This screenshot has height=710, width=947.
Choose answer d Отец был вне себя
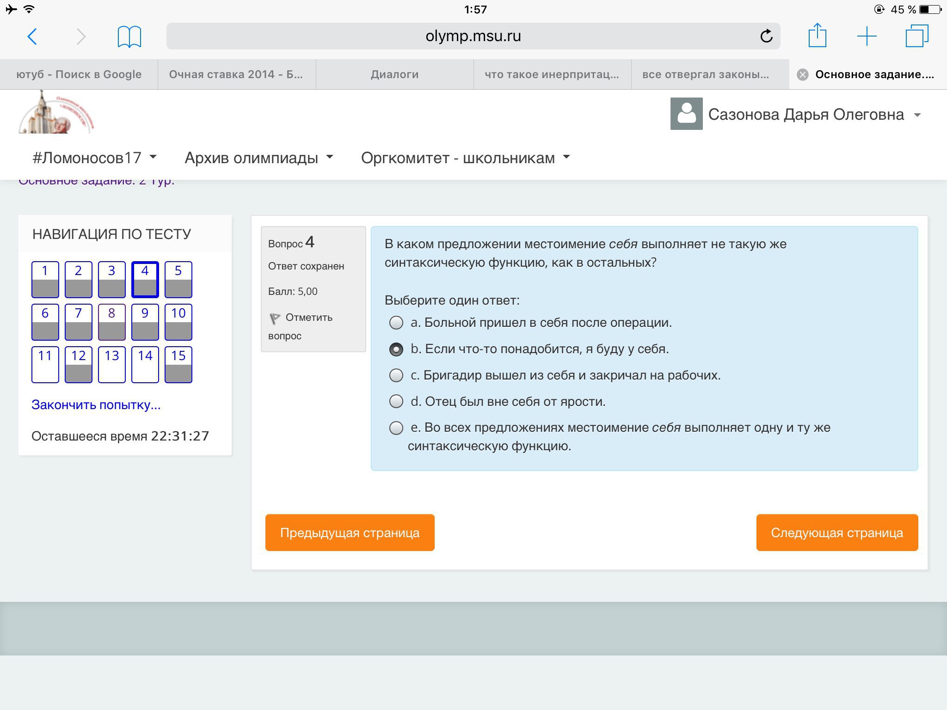pyautogui.click(x=396, y=401)
